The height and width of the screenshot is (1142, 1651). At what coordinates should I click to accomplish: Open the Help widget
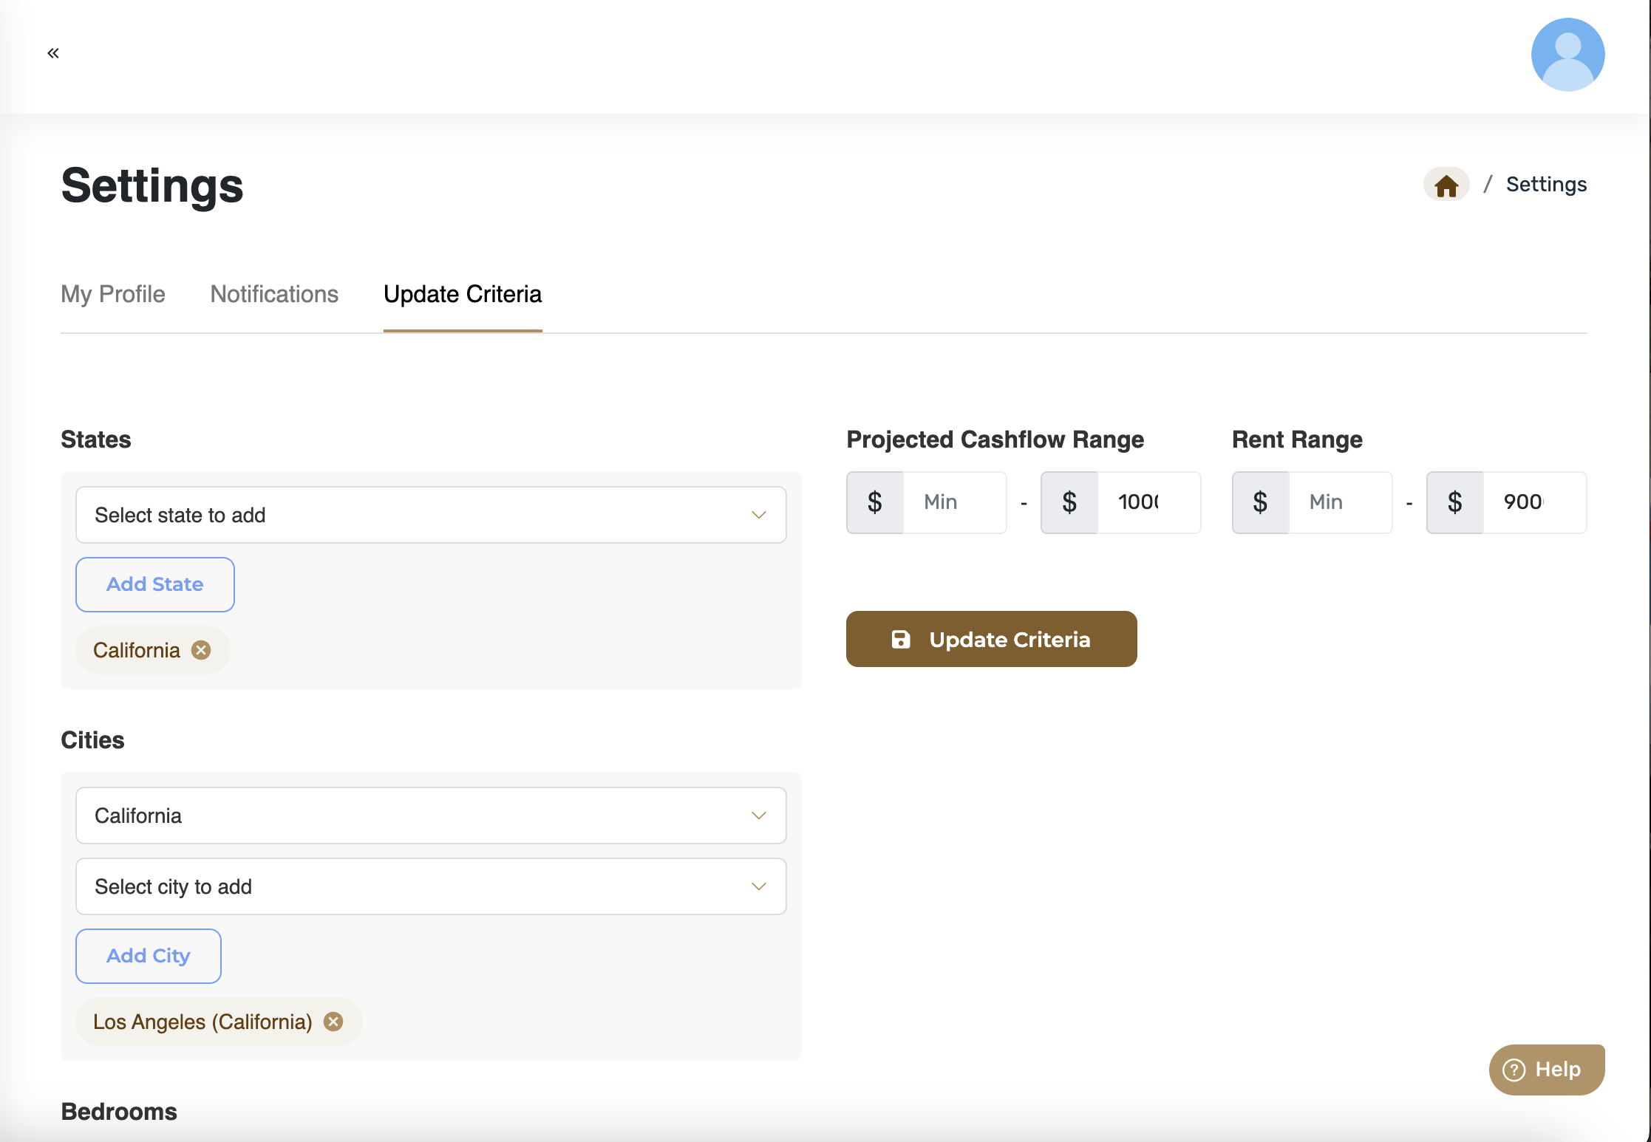tap(1546, 1070)
